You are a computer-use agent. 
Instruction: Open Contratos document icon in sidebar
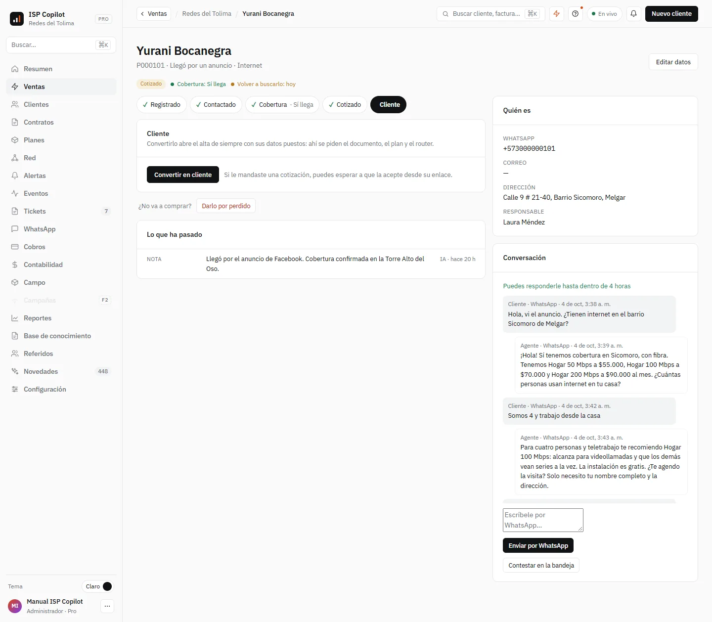pyautogui.click(x=15, y=122)
